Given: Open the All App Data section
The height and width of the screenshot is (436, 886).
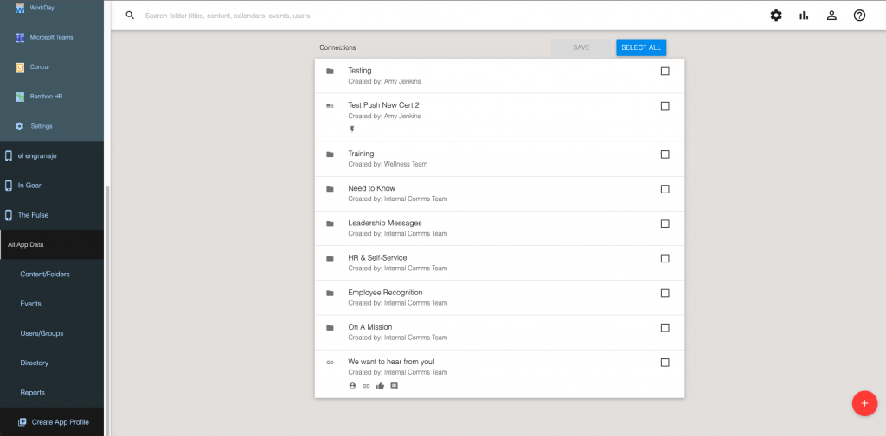Looking at the screenshot, I should (52, 245).
